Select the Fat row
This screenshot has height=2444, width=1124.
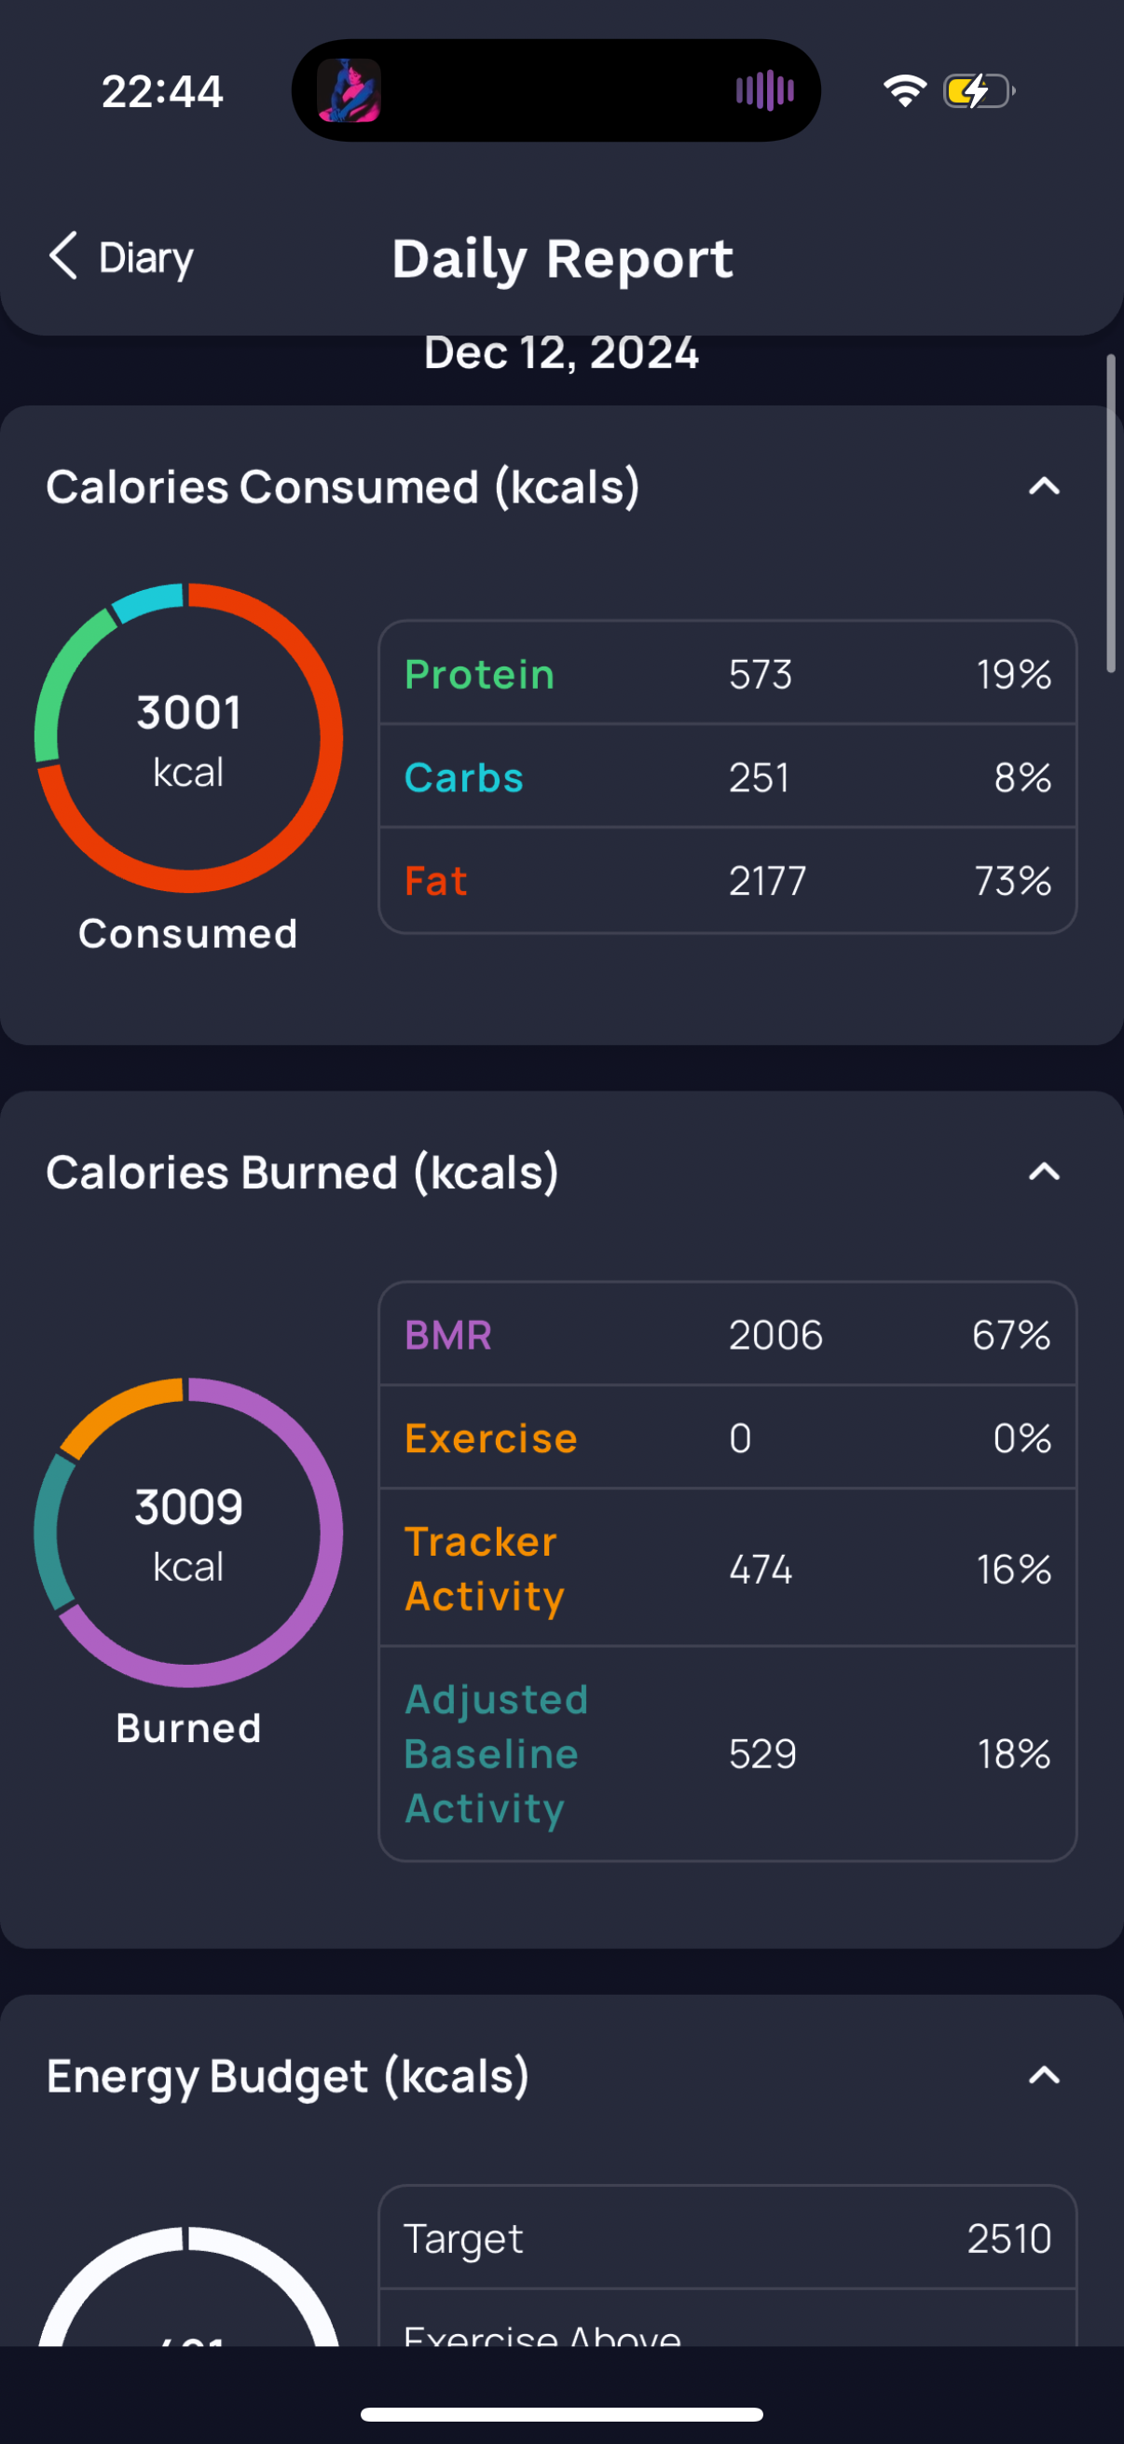tap(728, 881)
